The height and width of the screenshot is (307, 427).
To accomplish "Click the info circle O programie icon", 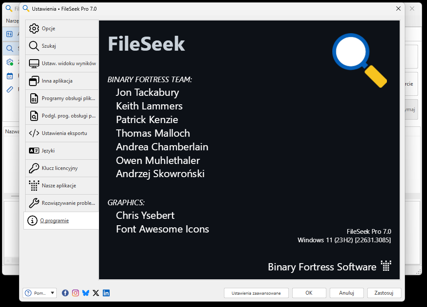I will coord(32,221).
